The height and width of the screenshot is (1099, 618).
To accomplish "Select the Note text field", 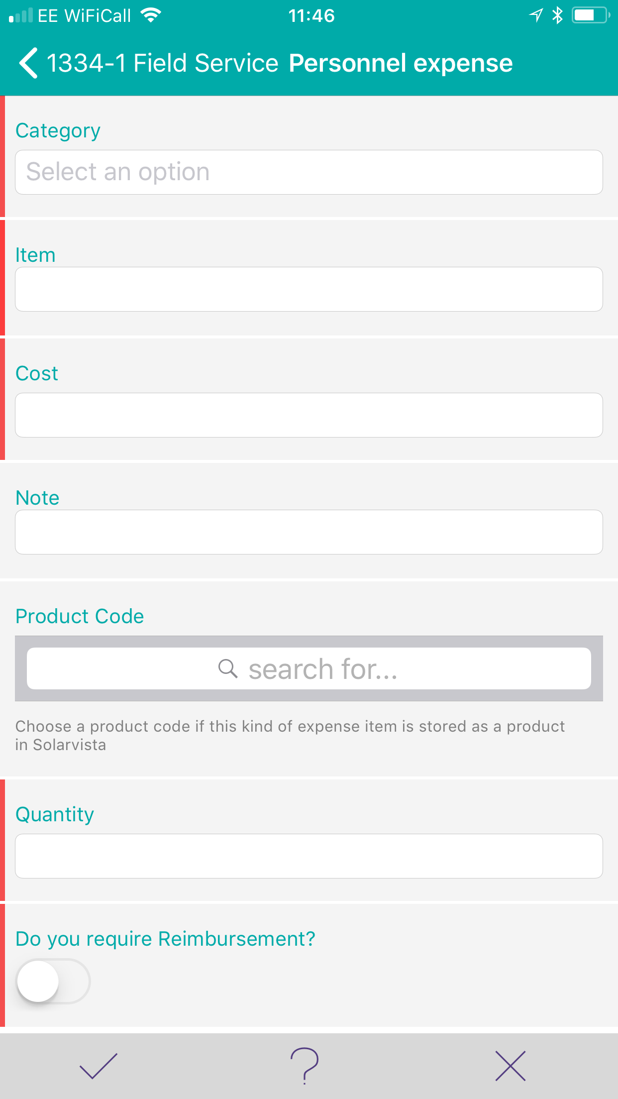I will coord(309,532).
